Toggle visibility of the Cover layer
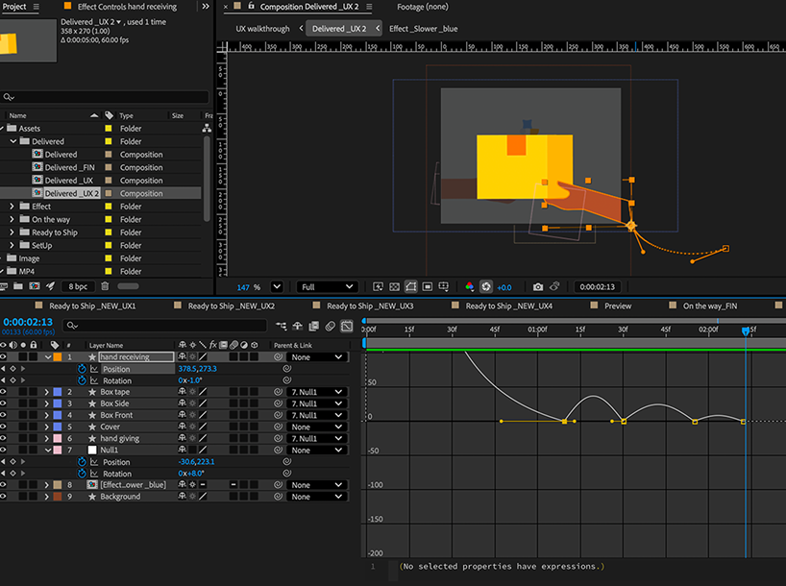 click(4, 427)
